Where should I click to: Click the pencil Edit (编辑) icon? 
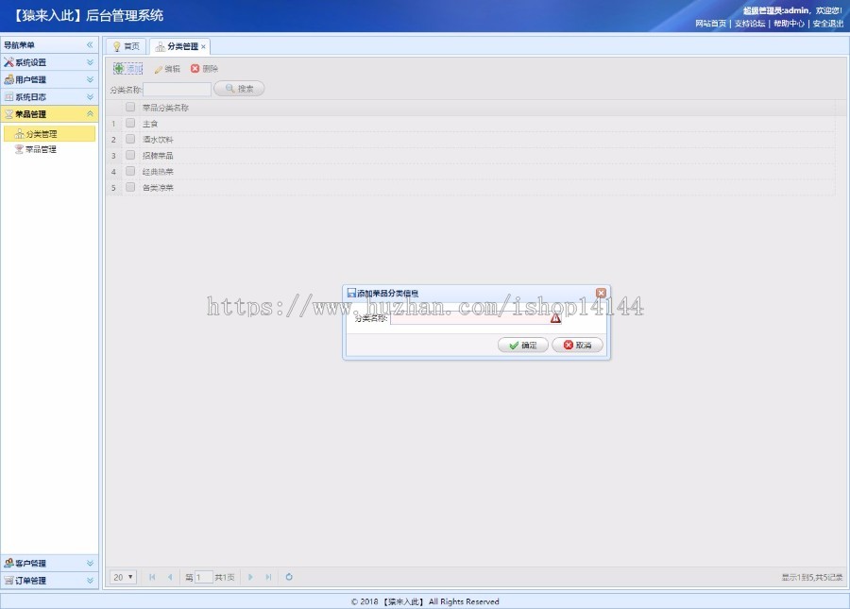pos(159,69)
